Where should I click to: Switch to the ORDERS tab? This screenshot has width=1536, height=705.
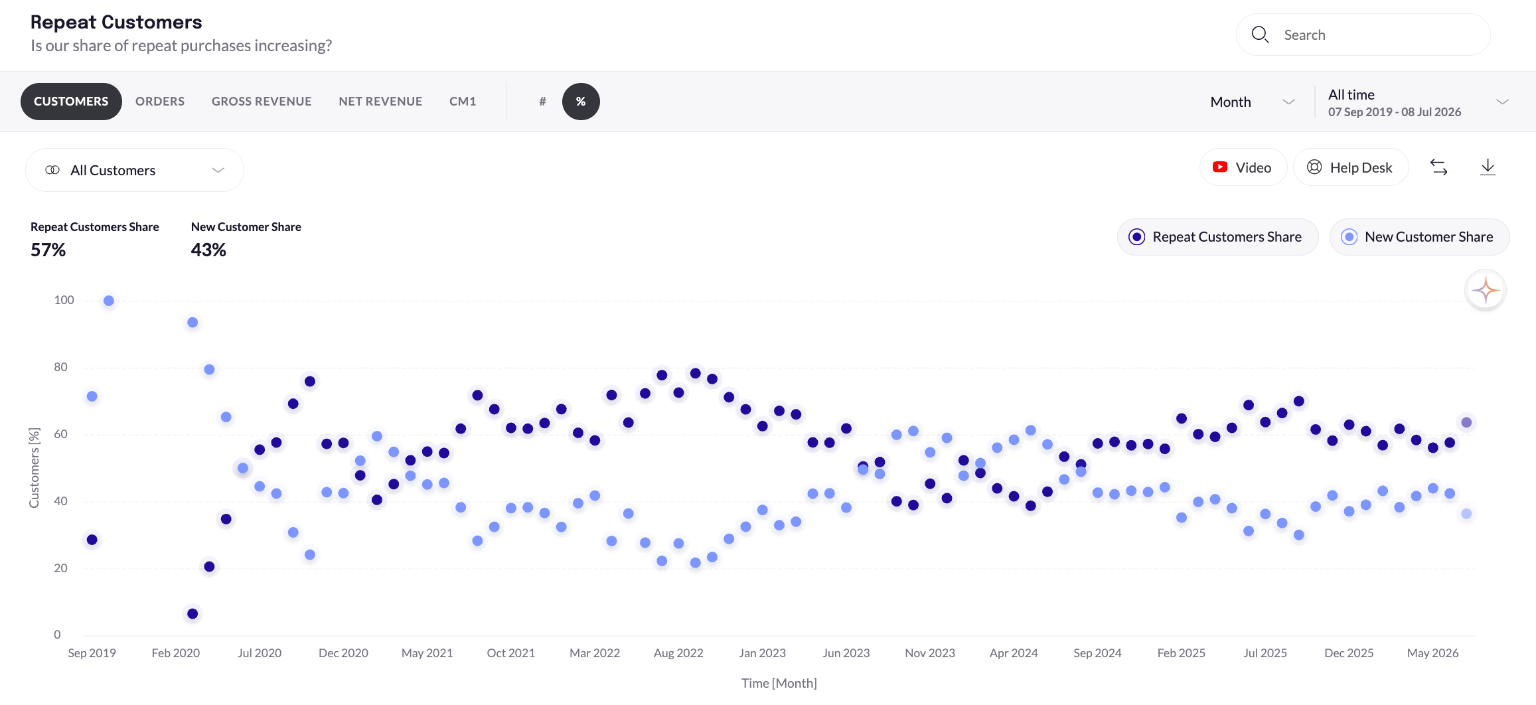coord(160,102)
